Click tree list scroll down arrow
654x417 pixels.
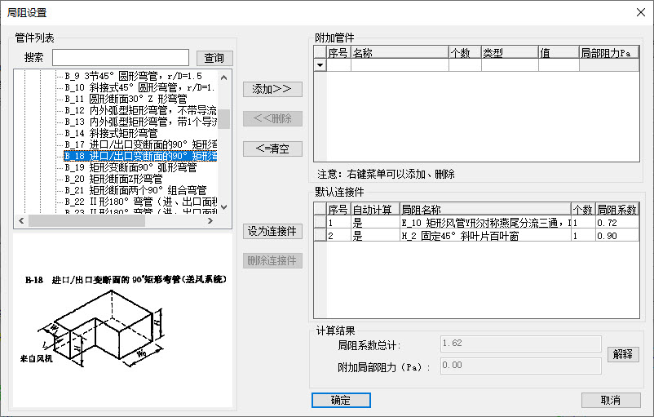224,207
